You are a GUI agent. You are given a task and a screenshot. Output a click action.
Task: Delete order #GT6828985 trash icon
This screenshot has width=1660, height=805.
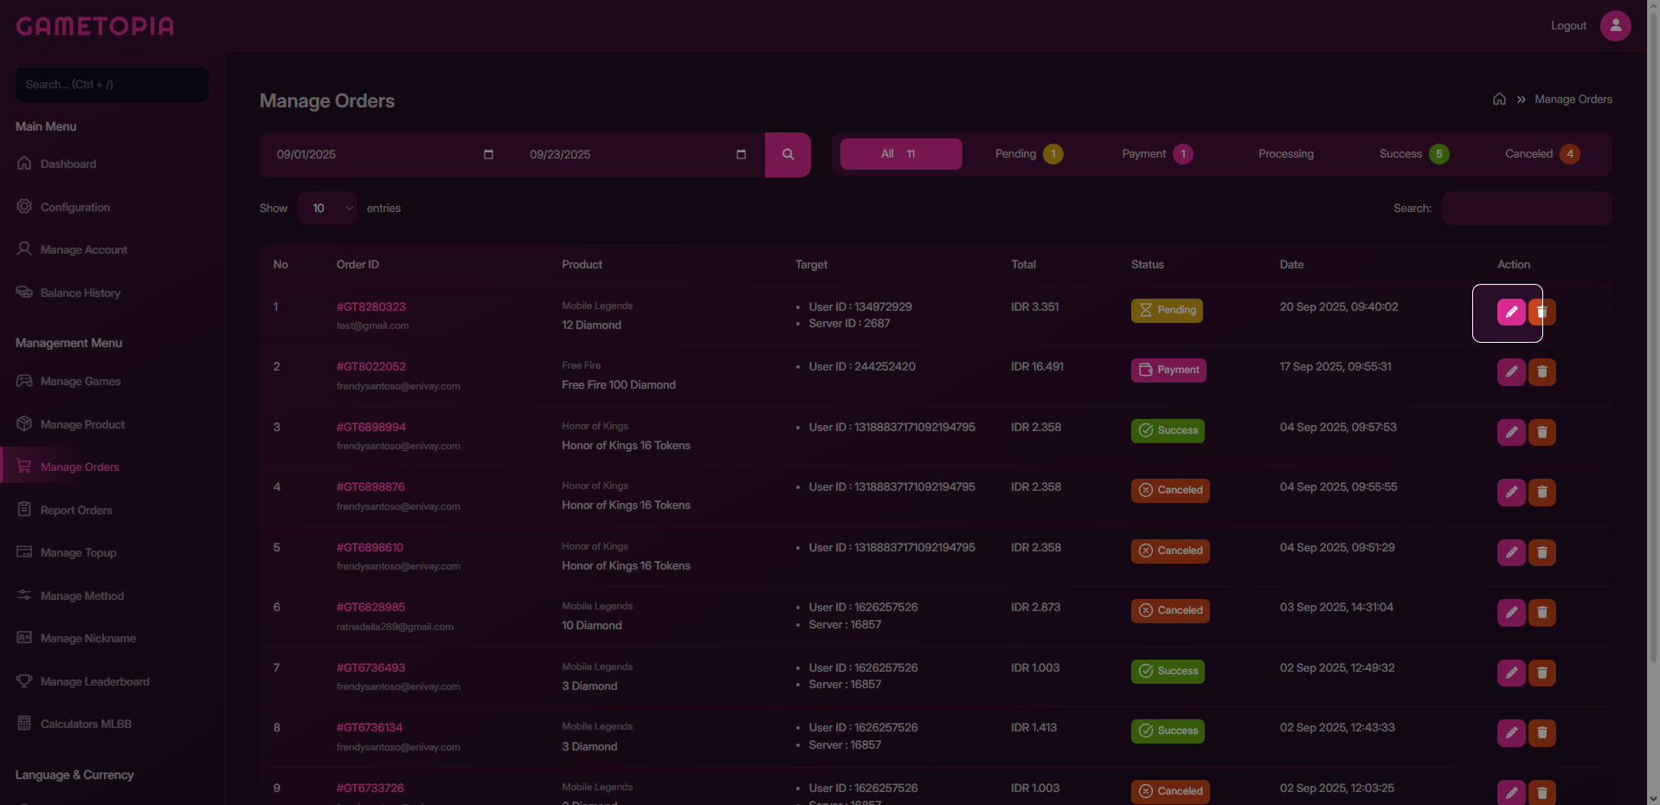coord(1542,613)
